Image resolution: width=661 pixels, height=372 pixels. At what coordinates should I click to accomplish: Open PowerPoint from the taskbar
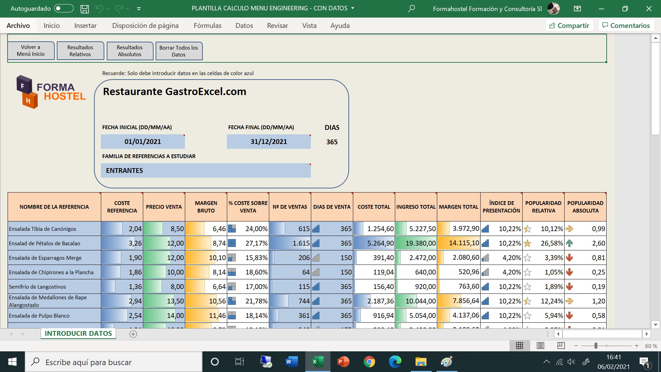click(344, 362)
